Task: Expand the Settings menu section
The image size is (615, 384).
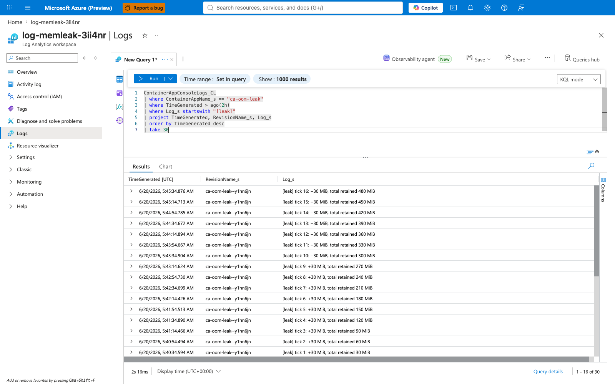Action: pos(11,157)
